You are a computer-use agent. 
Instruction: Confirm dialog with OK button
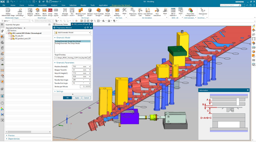[x=67, y=98]
